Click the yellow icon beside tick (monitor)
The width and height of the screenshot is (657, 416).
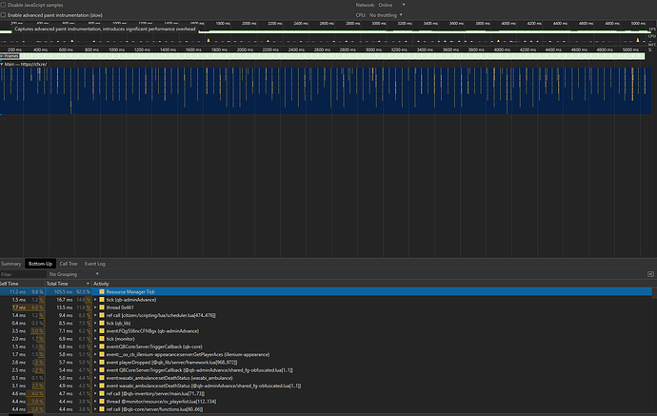(x=102, y=338)
